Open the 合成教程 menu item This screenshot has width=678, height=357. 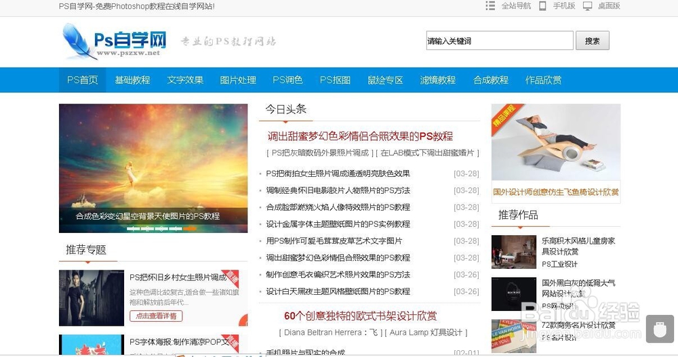pyautogui.click(x=491, y=80)
